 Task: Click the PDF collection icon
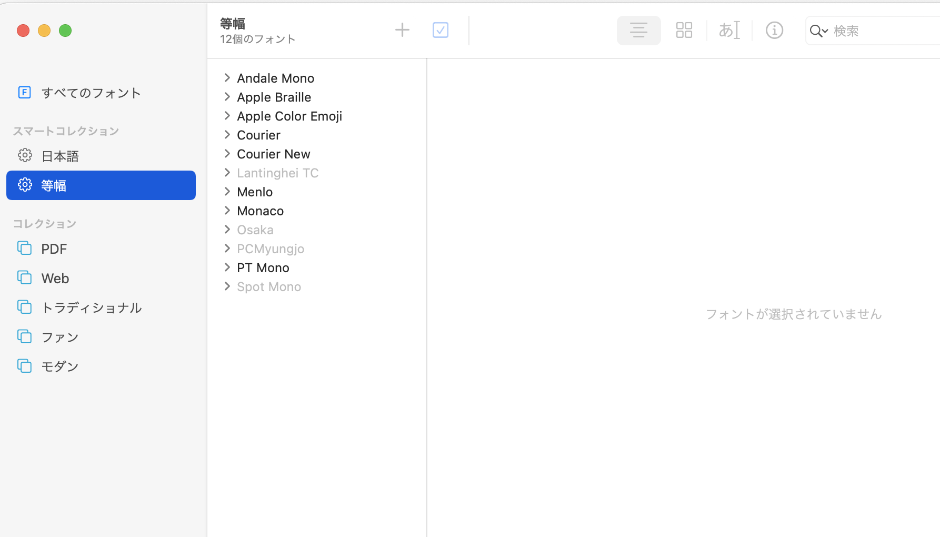coord(24,248)
